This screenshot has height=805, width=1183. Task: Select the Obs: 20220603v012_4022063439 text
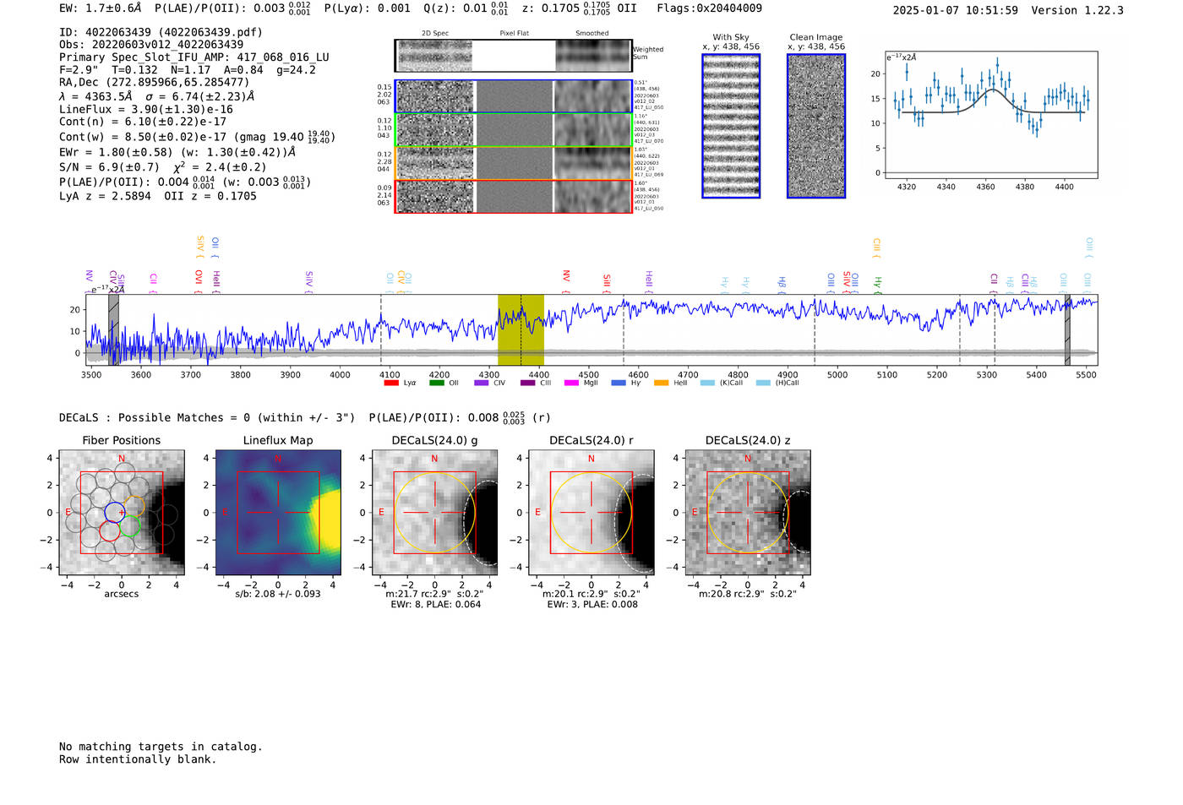(x=151, y=45)
